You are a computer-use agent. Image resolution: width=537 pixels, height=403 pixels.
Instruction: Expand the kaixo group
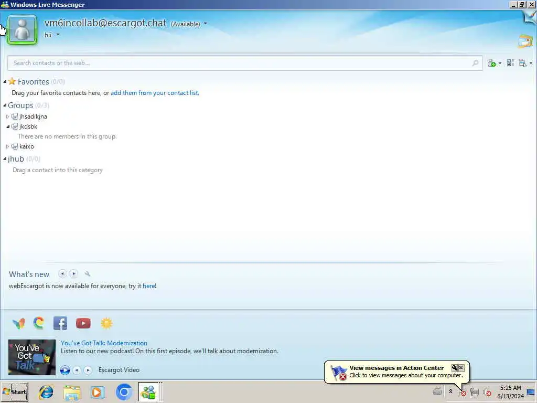tap(7, 146)
